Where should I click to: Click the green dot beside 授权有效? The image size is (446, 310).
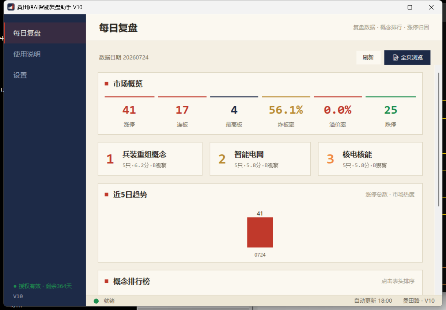pyautogui.click(x=15, y=286)
